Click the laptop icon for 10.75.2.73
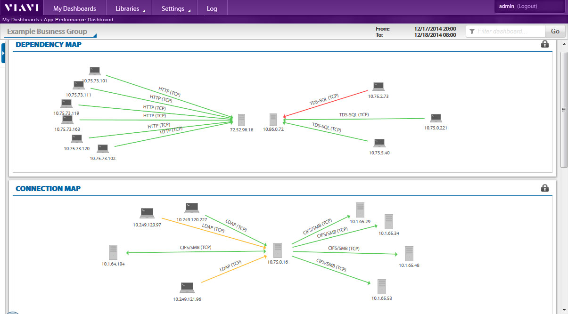The image size is (568, 314). [x=379, y=87]
